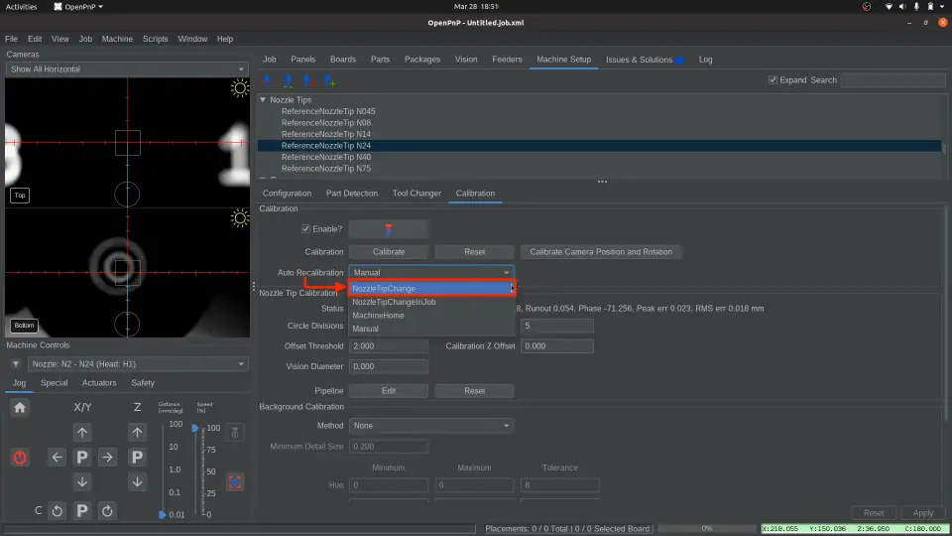Click the Offset Threshold input field
This screenshot has width=952, height=536.
coord(387,346)
